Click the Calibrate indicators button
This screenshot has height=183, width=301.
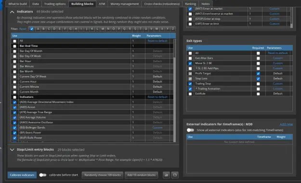tap(22, 175)
